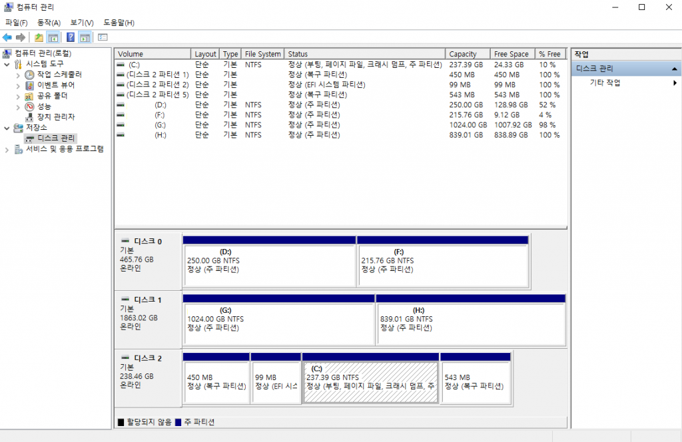This screenshot has height=442, width=682.
Task: Click the Computer Management title bar icon
Action: pyautogui.click(x=8, y=7)
